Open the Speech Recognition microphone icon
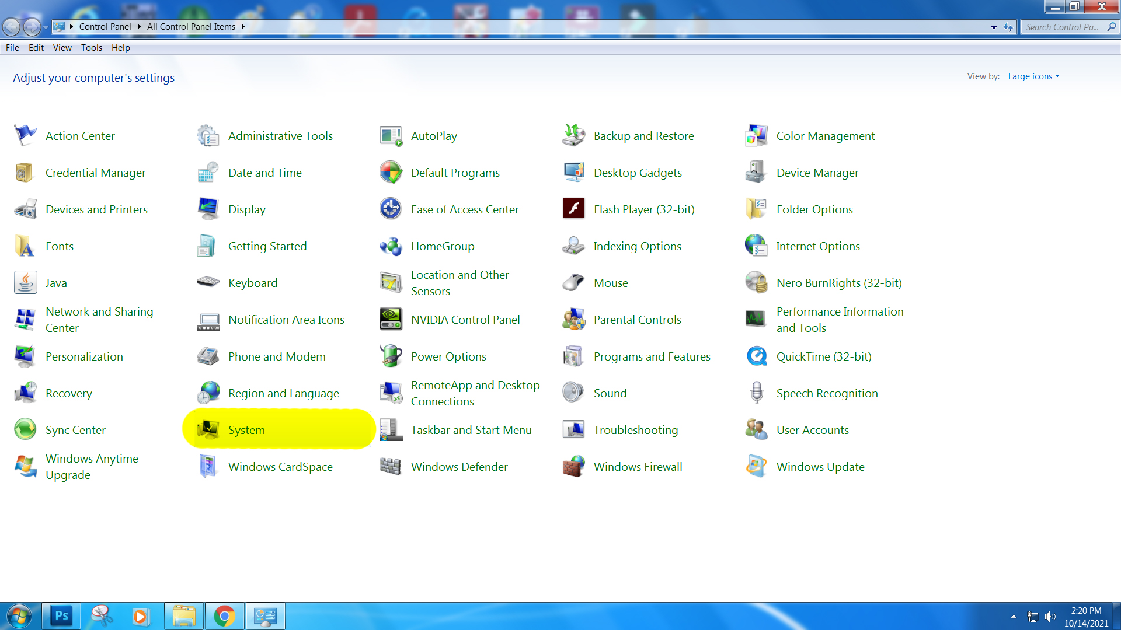The image size is (1121, 630). click(x=756, y=393)
